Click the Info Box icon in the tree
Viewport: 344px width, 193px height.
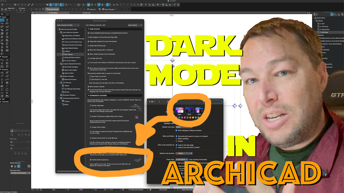[x=63, y=92]
